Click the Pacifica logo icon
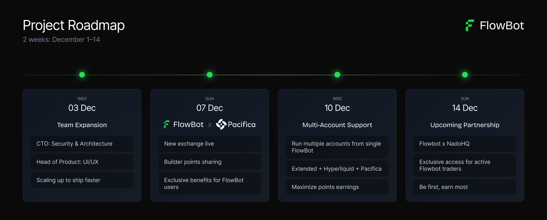 (221, 124)
